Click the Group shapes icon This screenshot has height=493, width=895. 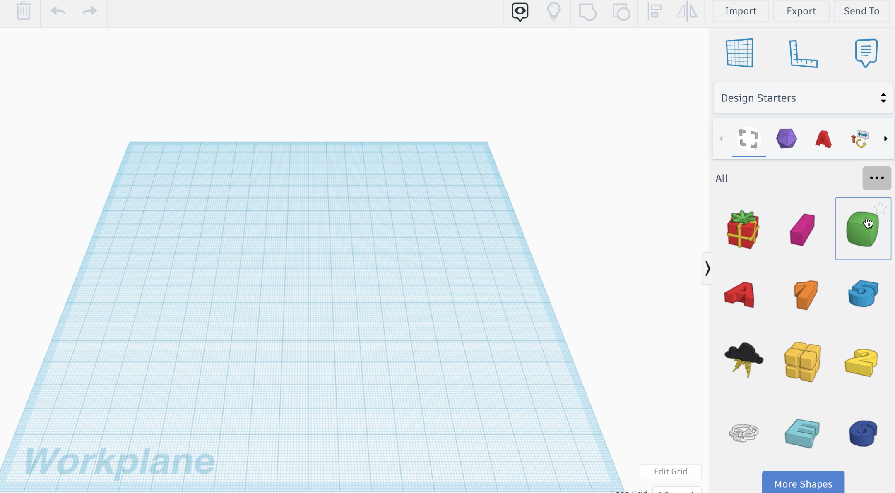587,12
